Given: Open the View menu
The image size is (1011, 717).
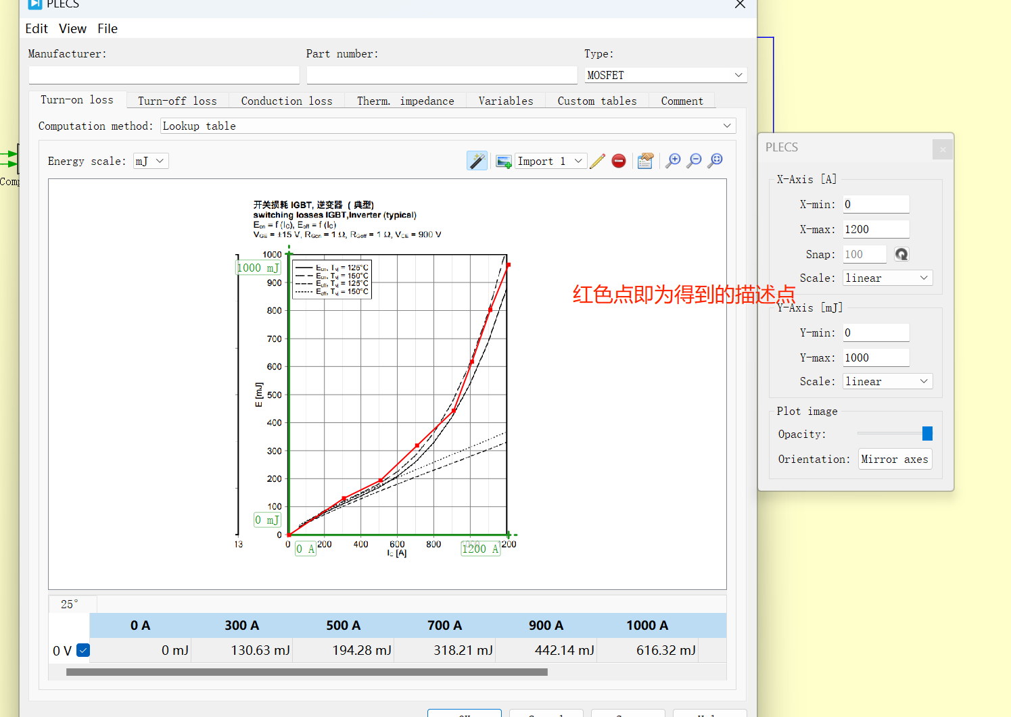Looking at the screenshot, I should (72, 28).
